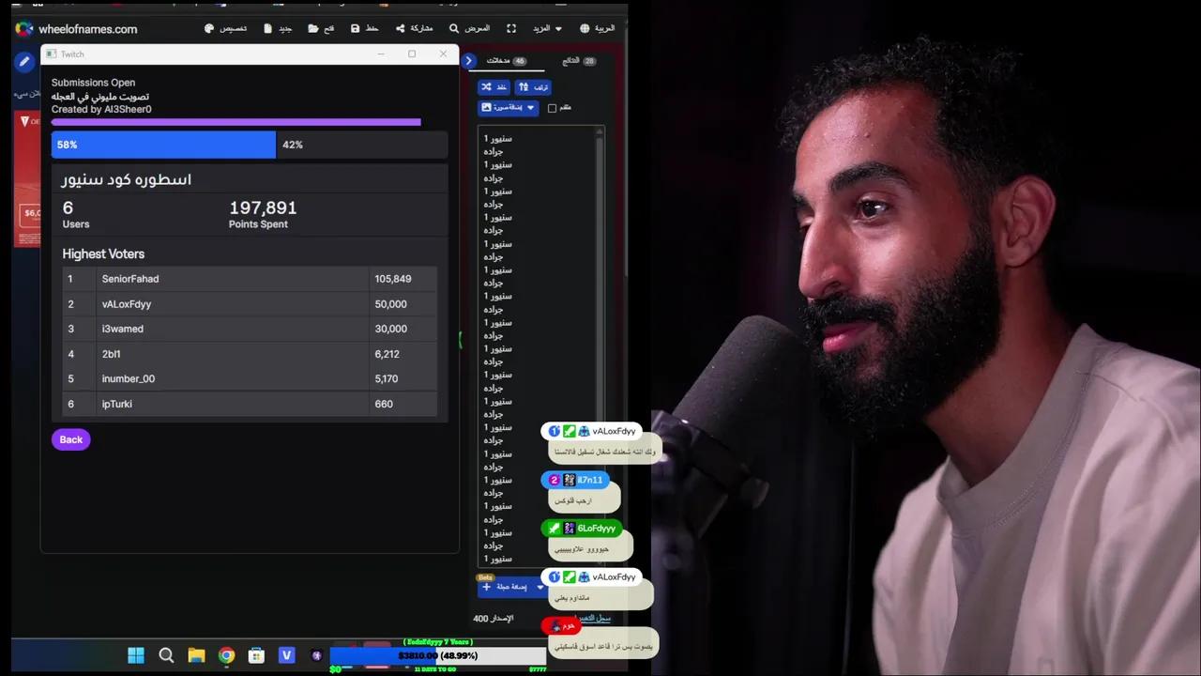Click the blue pencil edit button

24,62
